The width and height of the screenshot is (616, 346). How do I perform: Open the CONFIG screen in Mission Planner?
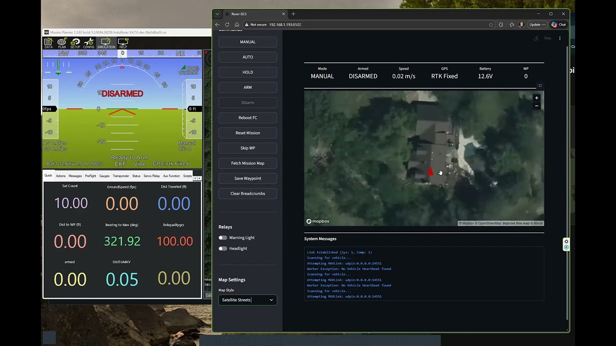point(89,44)
